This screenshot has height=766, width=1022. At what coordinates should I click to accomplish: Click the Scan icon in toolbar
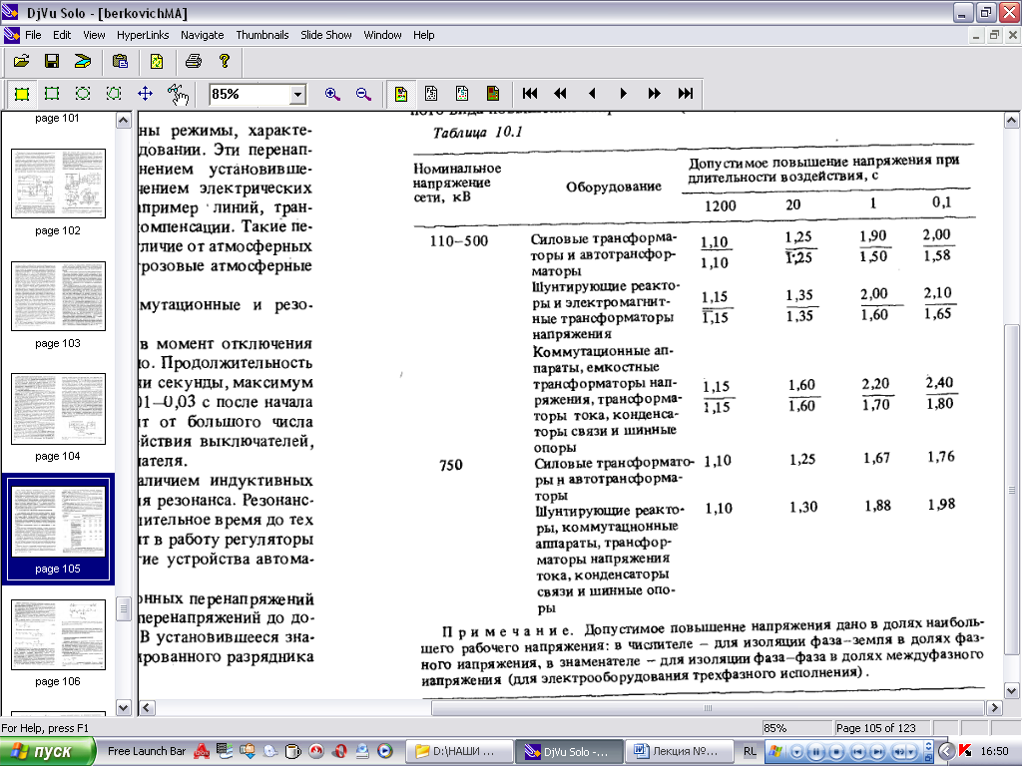pos(83,61)
